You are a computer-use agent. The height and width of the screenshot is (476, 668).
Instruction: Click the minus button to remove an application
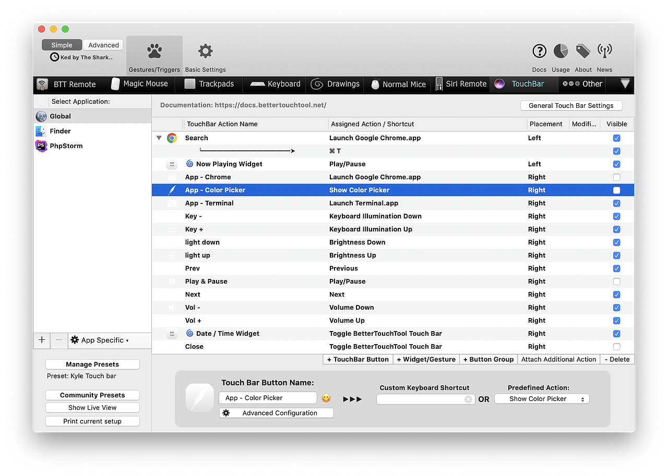(x=59, y=340)
